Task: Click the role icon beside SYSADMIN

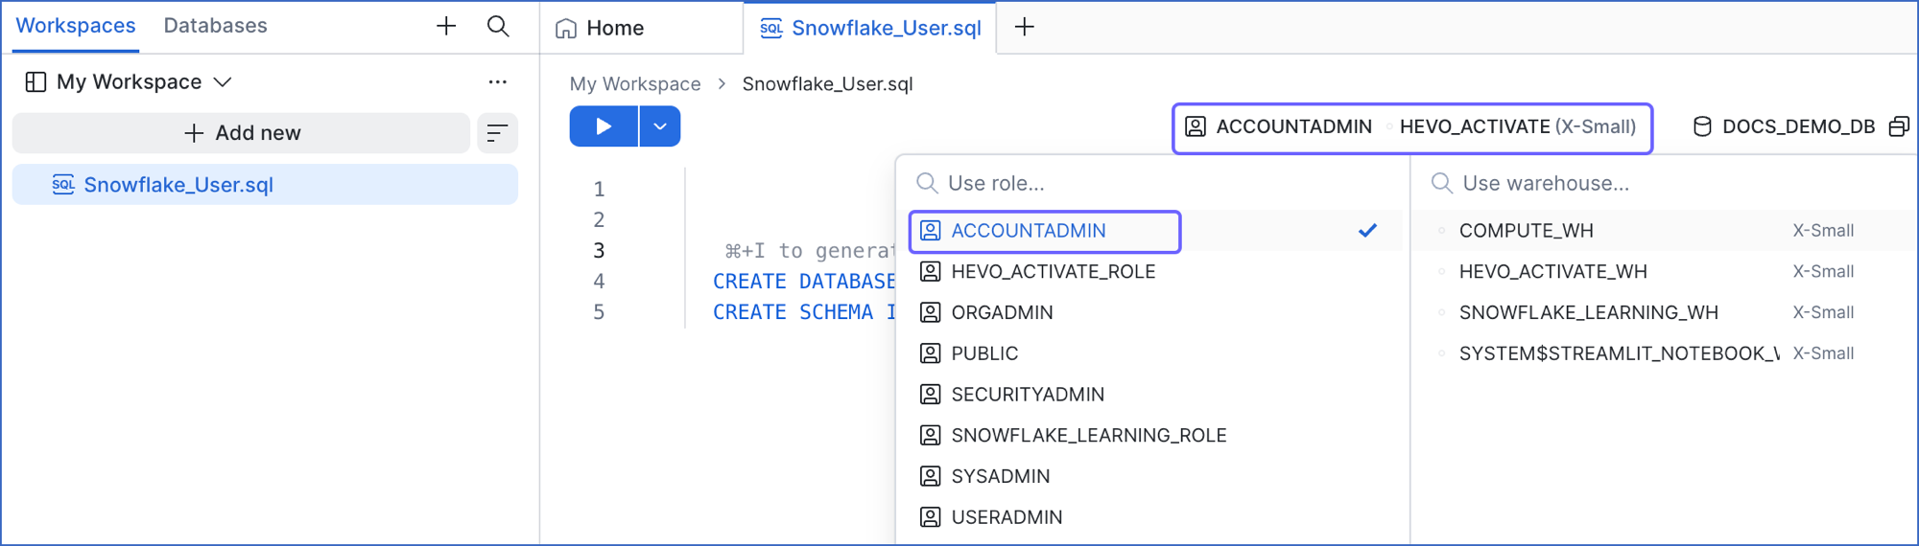Action: 930,476
